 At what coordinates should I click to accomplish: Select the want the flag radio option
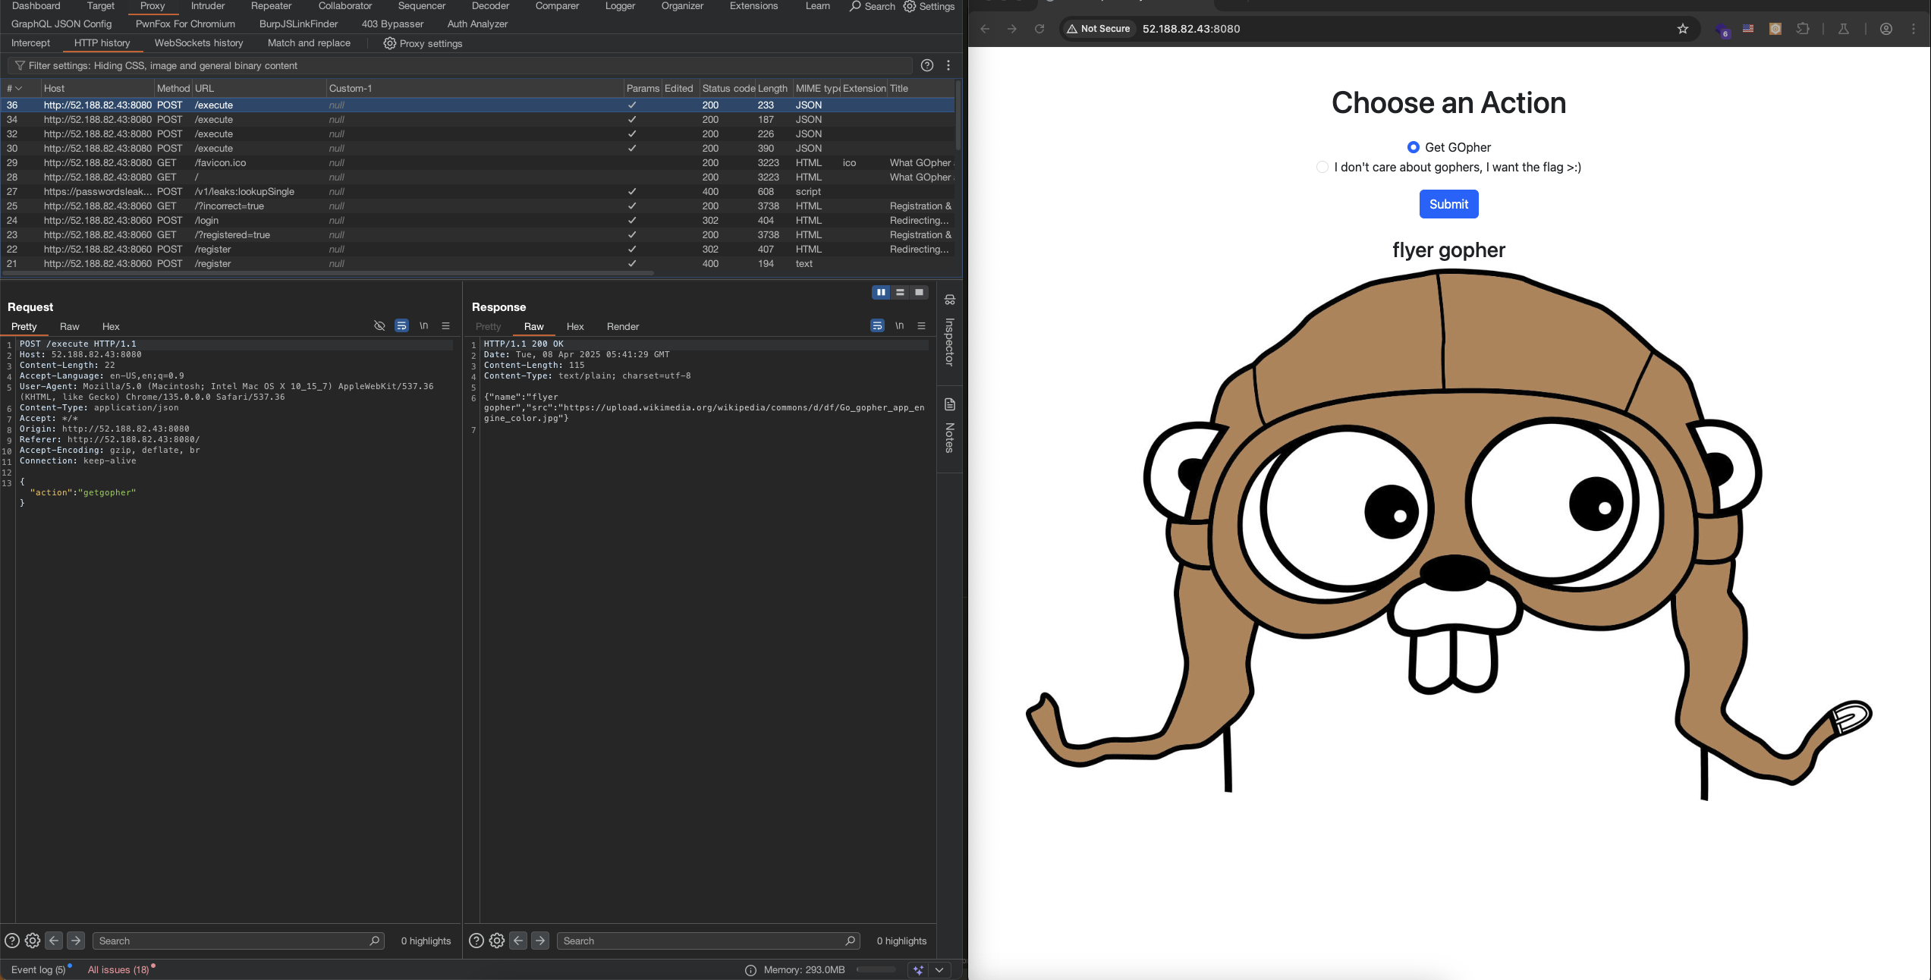1322,167
